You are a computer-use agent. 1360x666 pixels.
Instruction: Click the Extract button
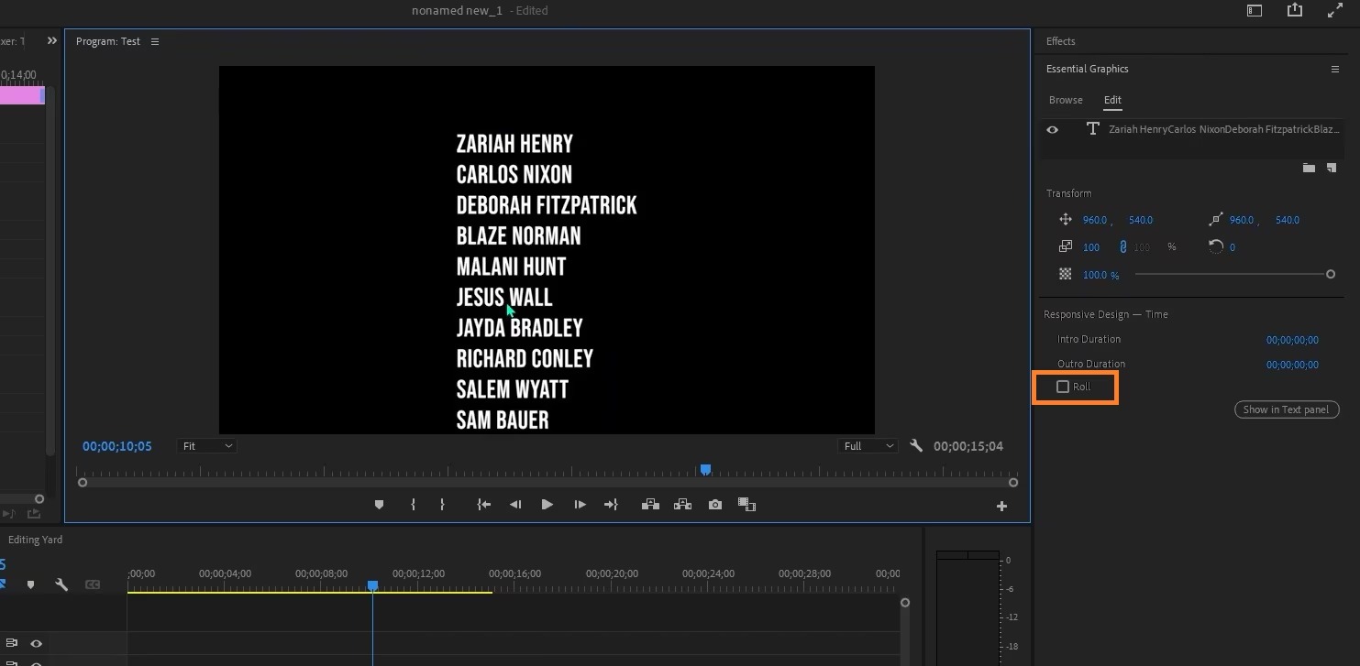682,505
